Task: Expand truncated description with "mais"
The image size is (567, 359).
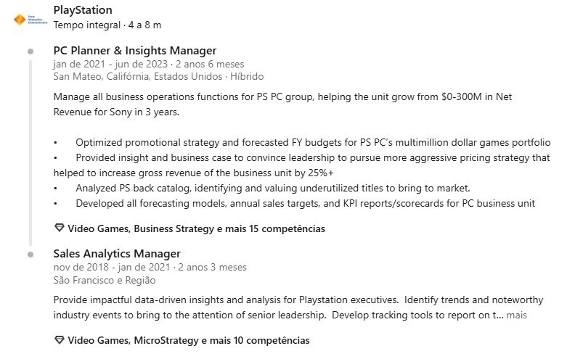Action: [x=516, y=315]
